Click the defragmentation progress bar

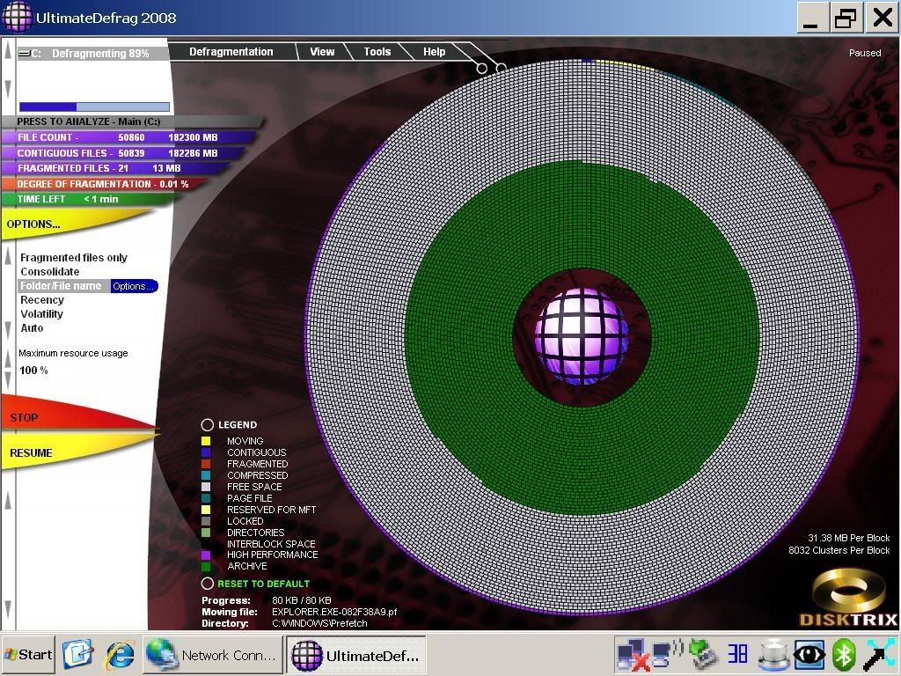(x=94, y=107)
